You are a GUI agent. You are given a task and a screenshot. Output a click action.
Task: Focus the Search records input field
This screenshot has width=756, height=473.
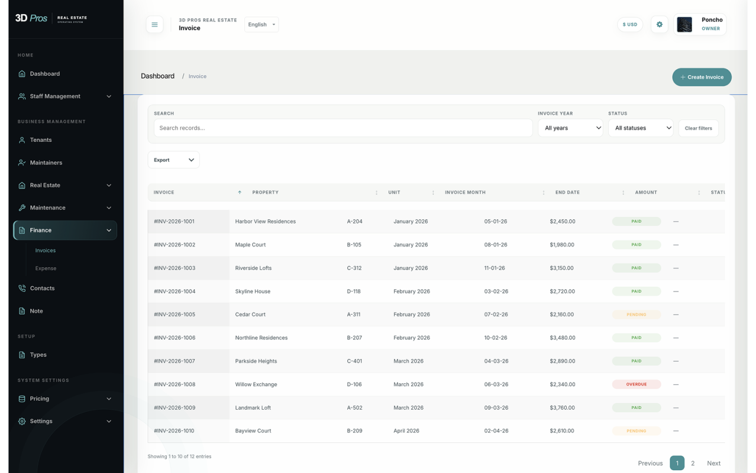tap(343, 128)
